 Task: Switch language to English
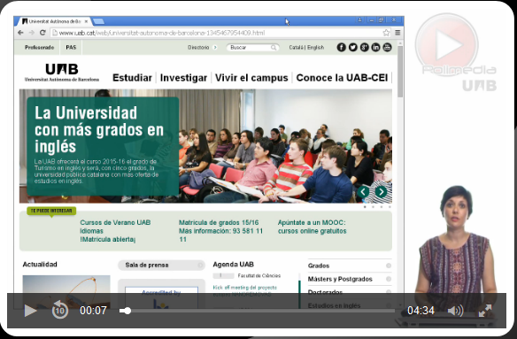(x=315, y=48)
